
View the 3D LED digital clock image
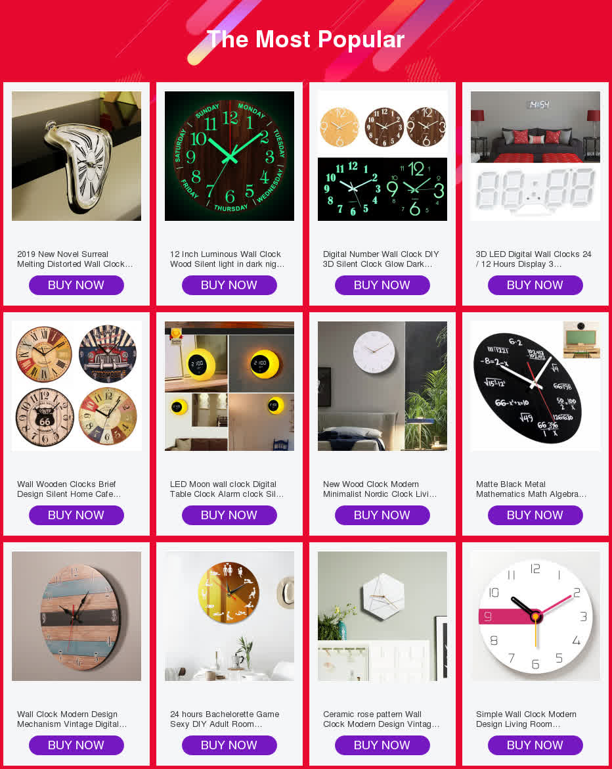pyautogui.click(x=535, y=156)
